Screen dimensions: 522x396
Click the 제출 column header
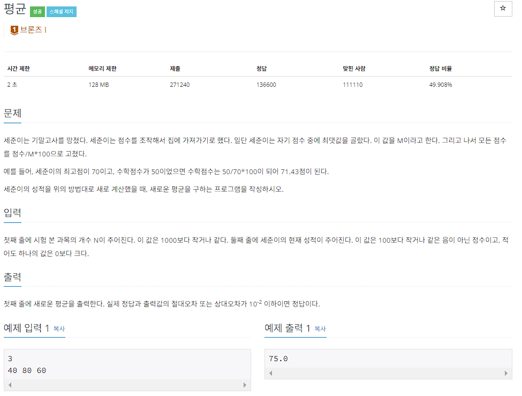coord(175,69)
